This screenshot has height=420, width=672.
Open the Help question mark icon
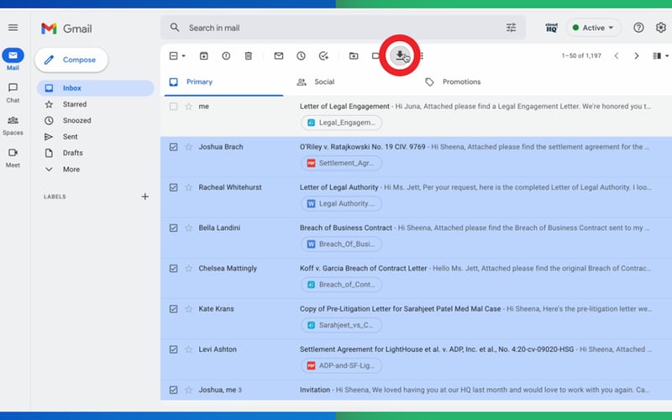pos(638,28)
